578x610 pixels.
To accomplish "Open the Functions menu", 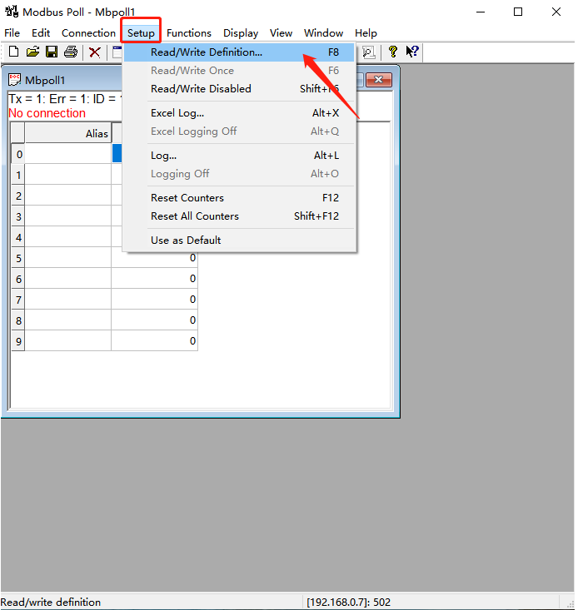I will click(x=189, y=33).
